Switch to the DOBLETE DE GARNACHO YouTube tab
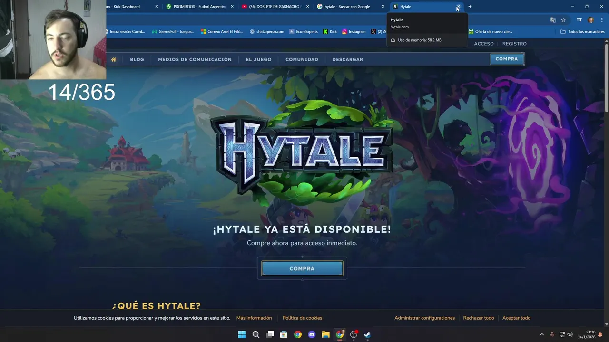This screenshot has width=609, height=342. tap(275, 7)
